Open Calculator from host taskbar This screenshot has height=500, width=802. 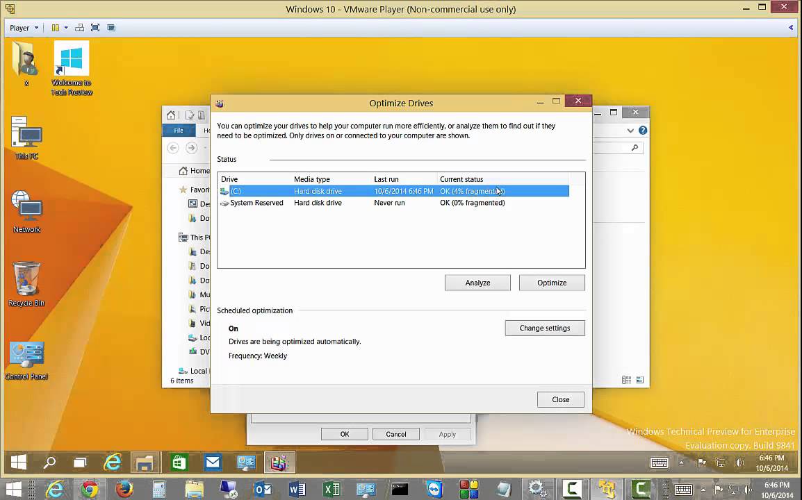[x=159, y=490]
